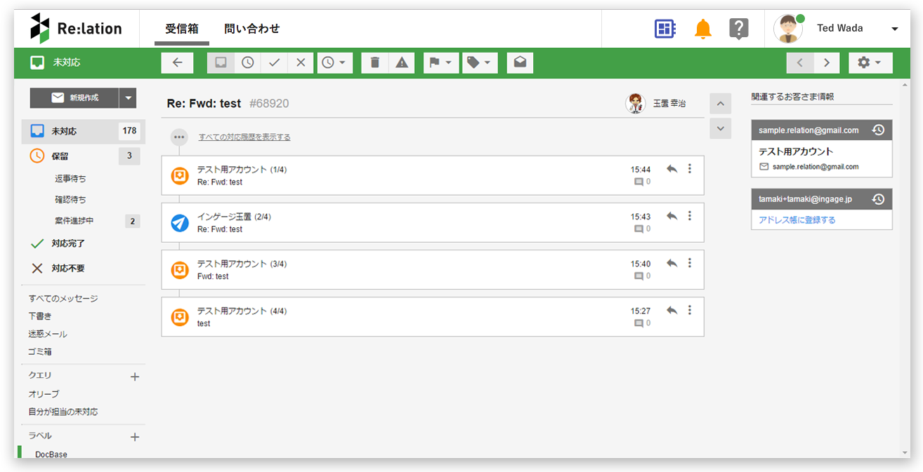
Task: Open the flag dropdown in toolbar
Action: (x=440, y=62)
